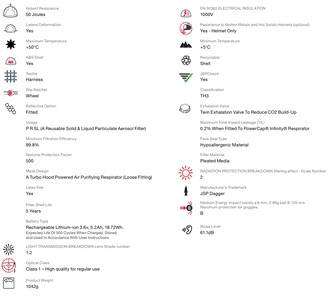Click the JSPCheck green checkmark icon
Viewport: 329px width, 298px height.
tap(186, 77)
